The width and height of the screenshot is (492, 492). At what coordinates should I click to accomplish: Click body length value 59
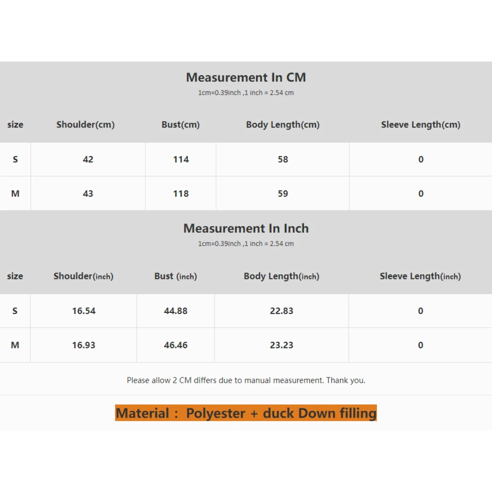click(283, 193)
